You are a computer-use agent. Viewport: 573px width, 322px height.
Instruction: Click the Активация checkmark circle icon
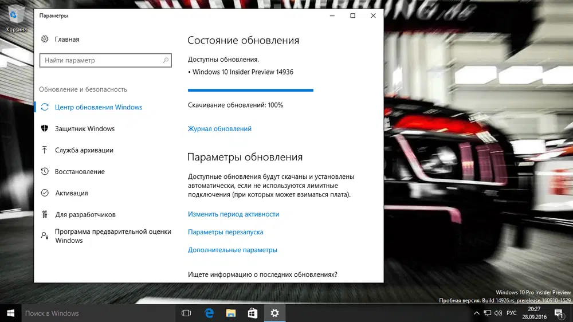pos(45,193)
